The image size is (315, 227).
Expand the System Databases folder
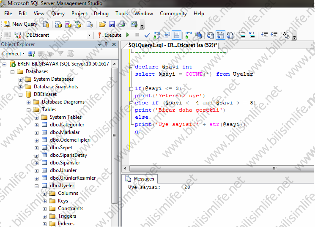(20, 79)
